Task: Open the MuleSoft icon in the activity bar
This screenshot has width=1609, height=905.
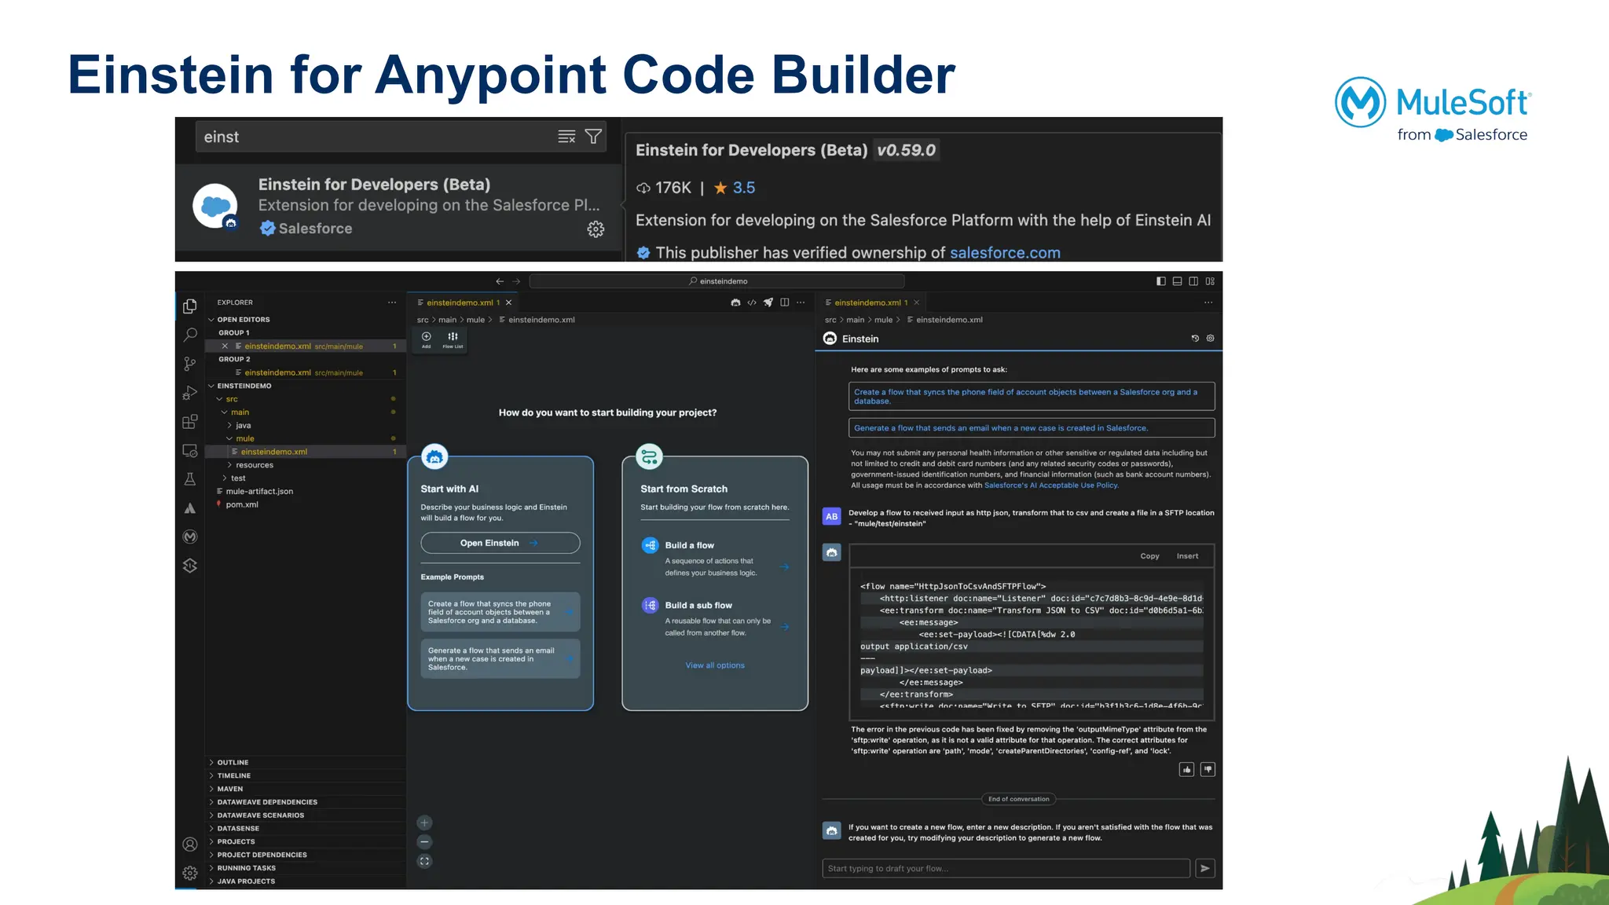Action: coord(189,537)
